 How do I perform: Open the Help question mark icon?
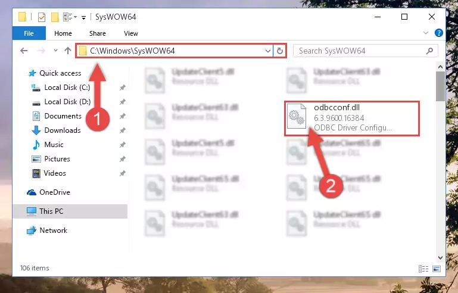tap(439, 33)
